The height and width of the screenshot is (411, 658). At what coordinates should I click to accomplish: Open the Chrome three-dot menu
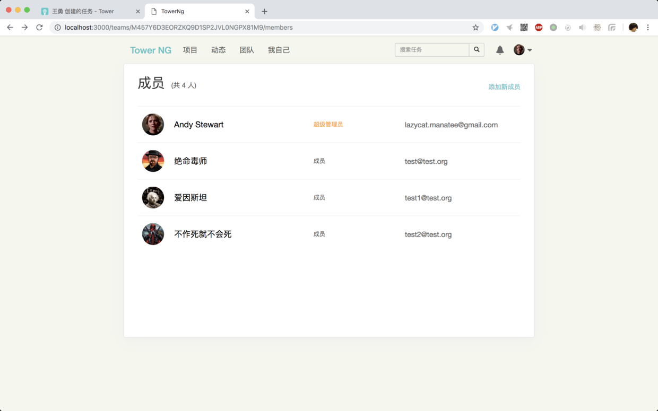(x=648, y=28)
